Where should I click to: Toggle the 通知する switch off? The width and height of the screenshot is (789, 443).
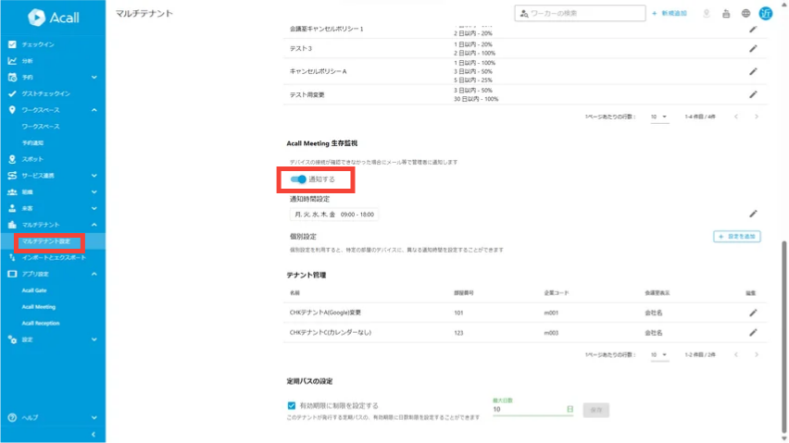point(298,179)
